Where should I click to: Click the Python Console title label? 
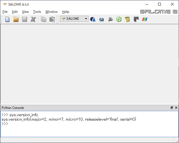[13, 108]
